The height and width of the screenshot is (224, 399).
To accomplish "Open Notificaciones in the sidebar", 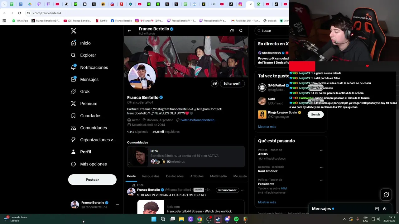I will point(89,68).
